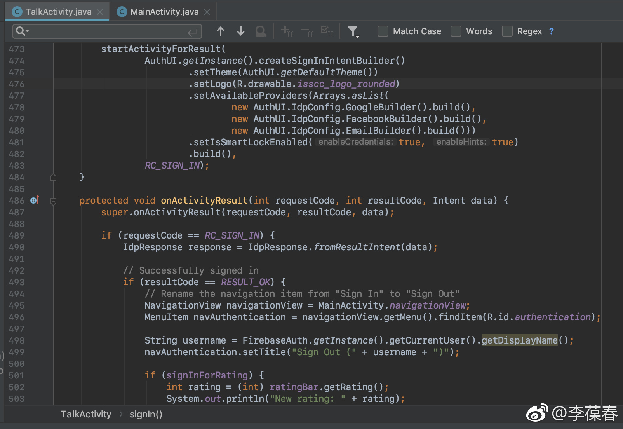Select all occurrences icon in search bar
Screen dimensions: 623x429
coord(327,31)
